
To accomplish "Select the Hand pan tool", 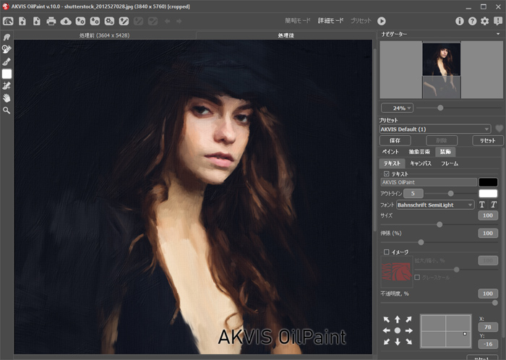I will [x=7, y=98].
